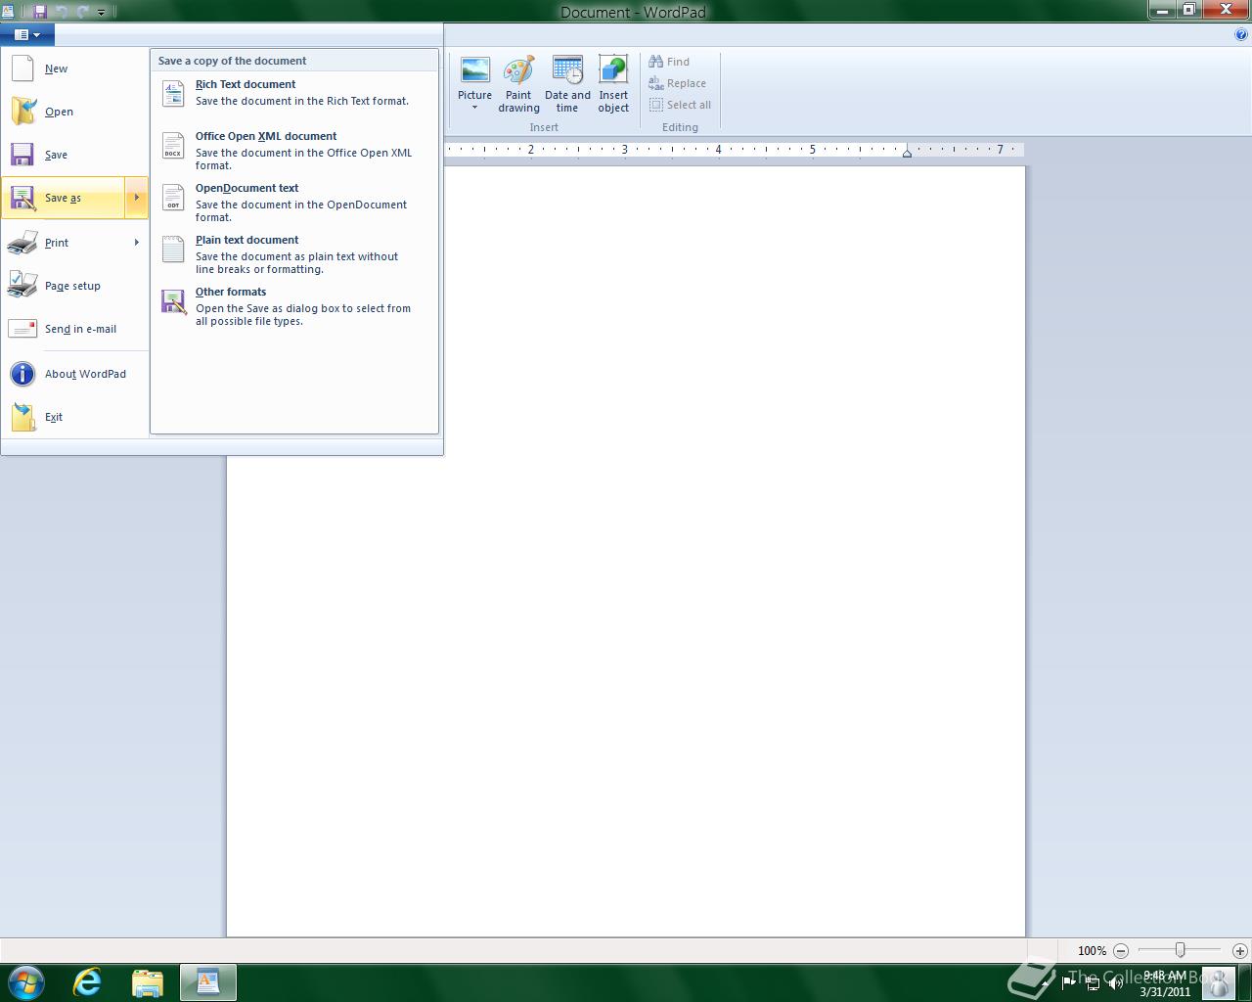Close the WordPad application menu button
The height and width of the screenshot is (1002, 1252).
pos(27,34)
